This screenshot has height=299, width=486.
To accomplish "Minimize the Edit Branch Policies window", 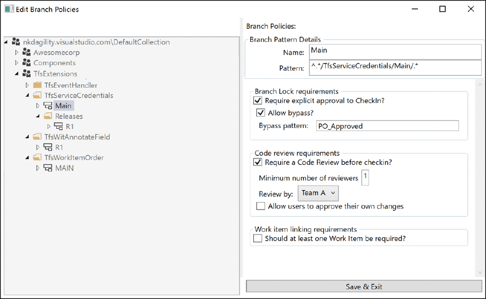I will point(414,9).
